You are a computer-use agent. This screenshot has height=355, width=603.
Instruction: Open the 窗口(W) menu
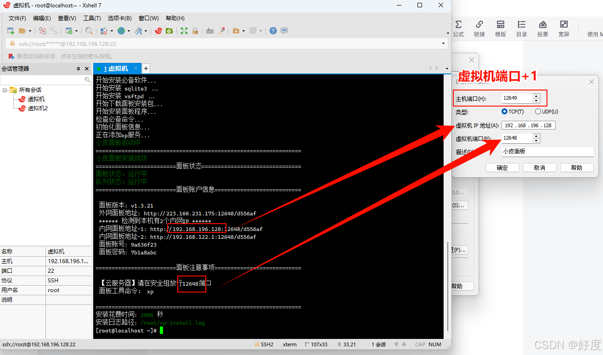149,18
